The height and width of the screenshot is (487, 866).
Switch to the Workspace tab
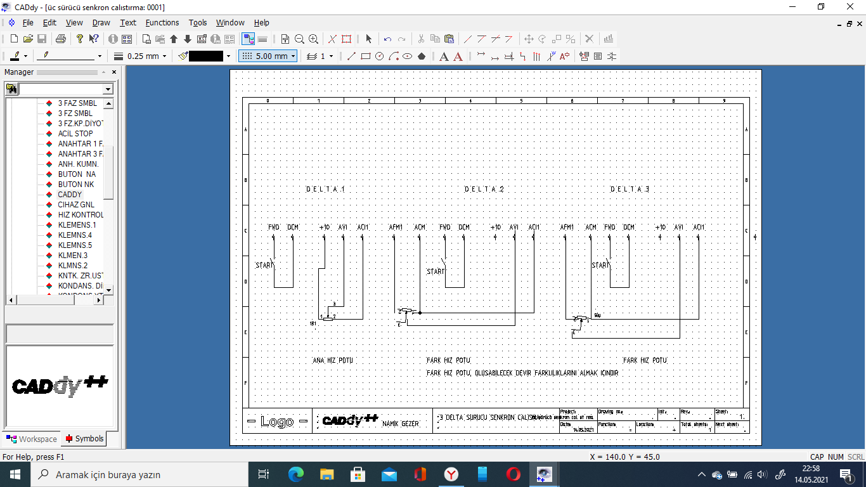pos(32,439)
